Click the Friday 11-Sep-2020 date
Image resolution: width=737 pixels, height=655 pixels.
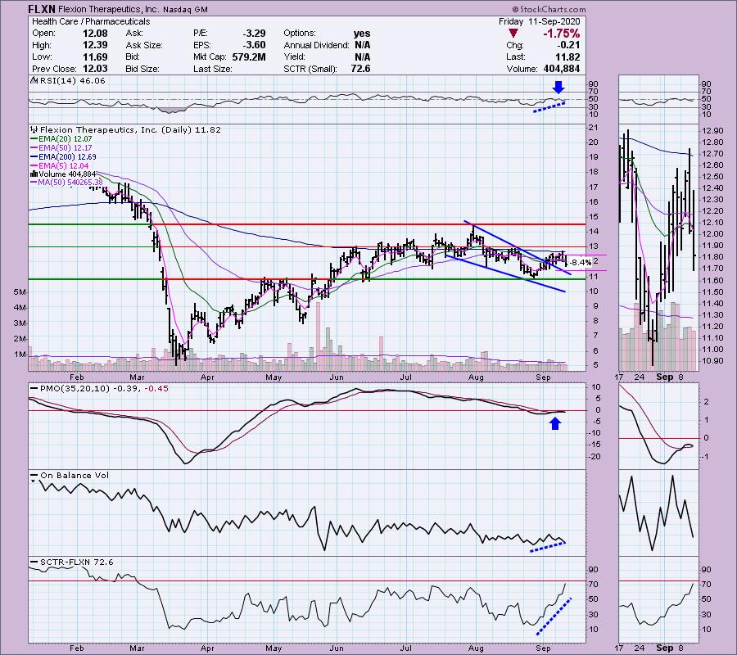(x=539, y=21)
